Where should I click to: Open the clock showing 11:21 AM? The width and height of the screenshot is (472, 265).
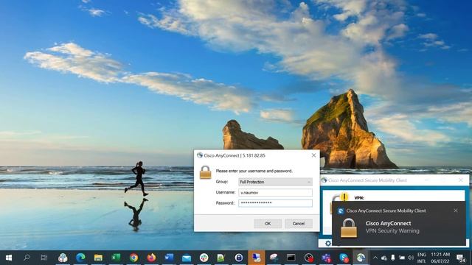440,258
